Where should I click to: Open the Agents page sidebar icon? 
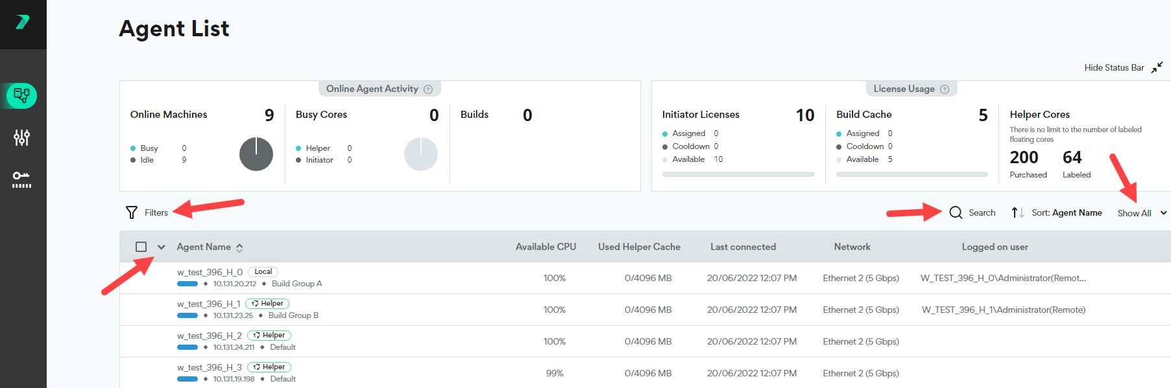coord(22,96)
